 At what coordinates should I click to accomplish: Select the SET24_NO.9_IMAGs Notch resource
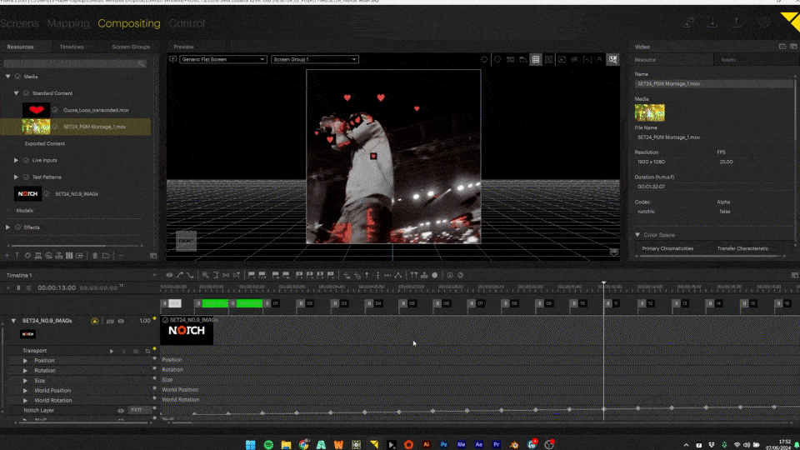click(77, 194)
